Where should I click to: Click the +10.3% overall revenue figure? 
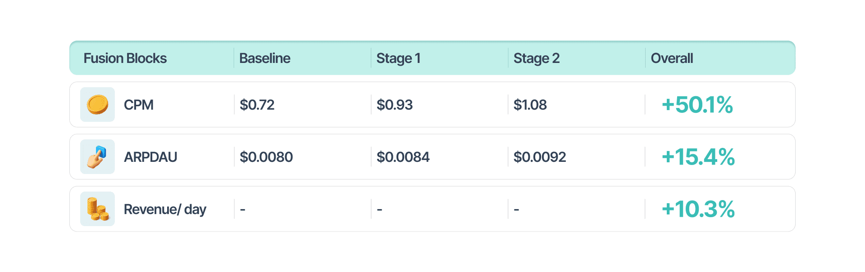pos(698,209)
